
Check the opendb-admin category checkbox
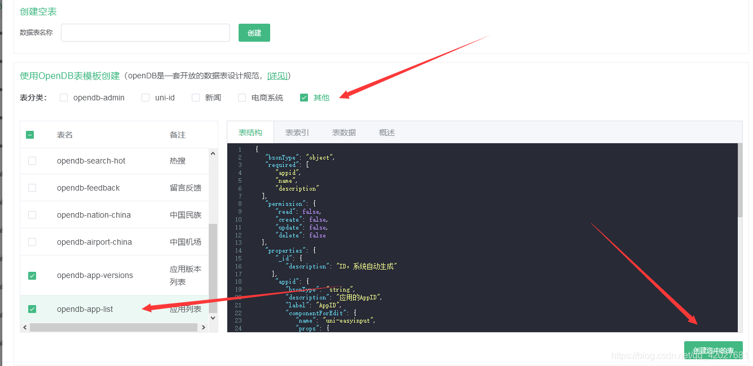coord(64,98)
